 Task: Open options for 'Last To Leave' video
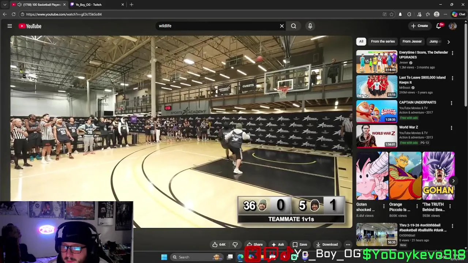coord(452,78)
